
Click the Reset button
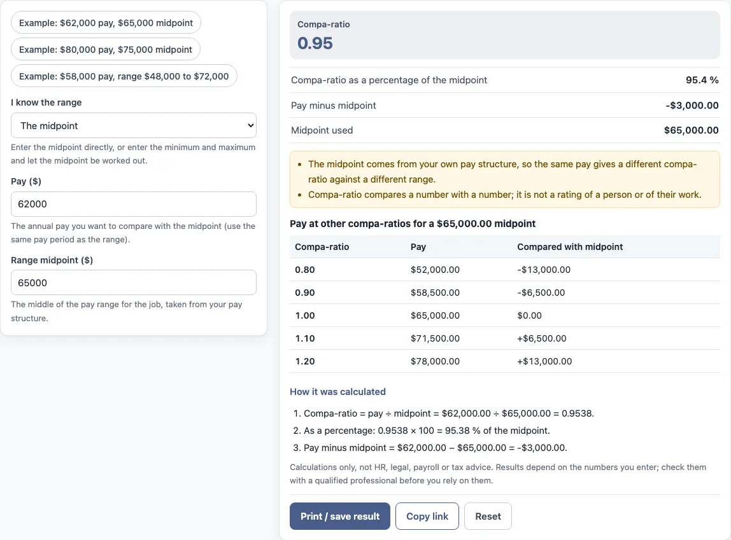488,516
